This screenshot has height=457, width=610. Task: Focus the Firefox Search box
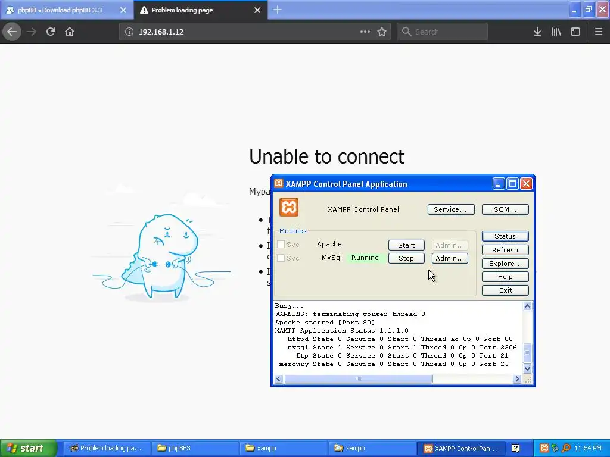point(443,32)
